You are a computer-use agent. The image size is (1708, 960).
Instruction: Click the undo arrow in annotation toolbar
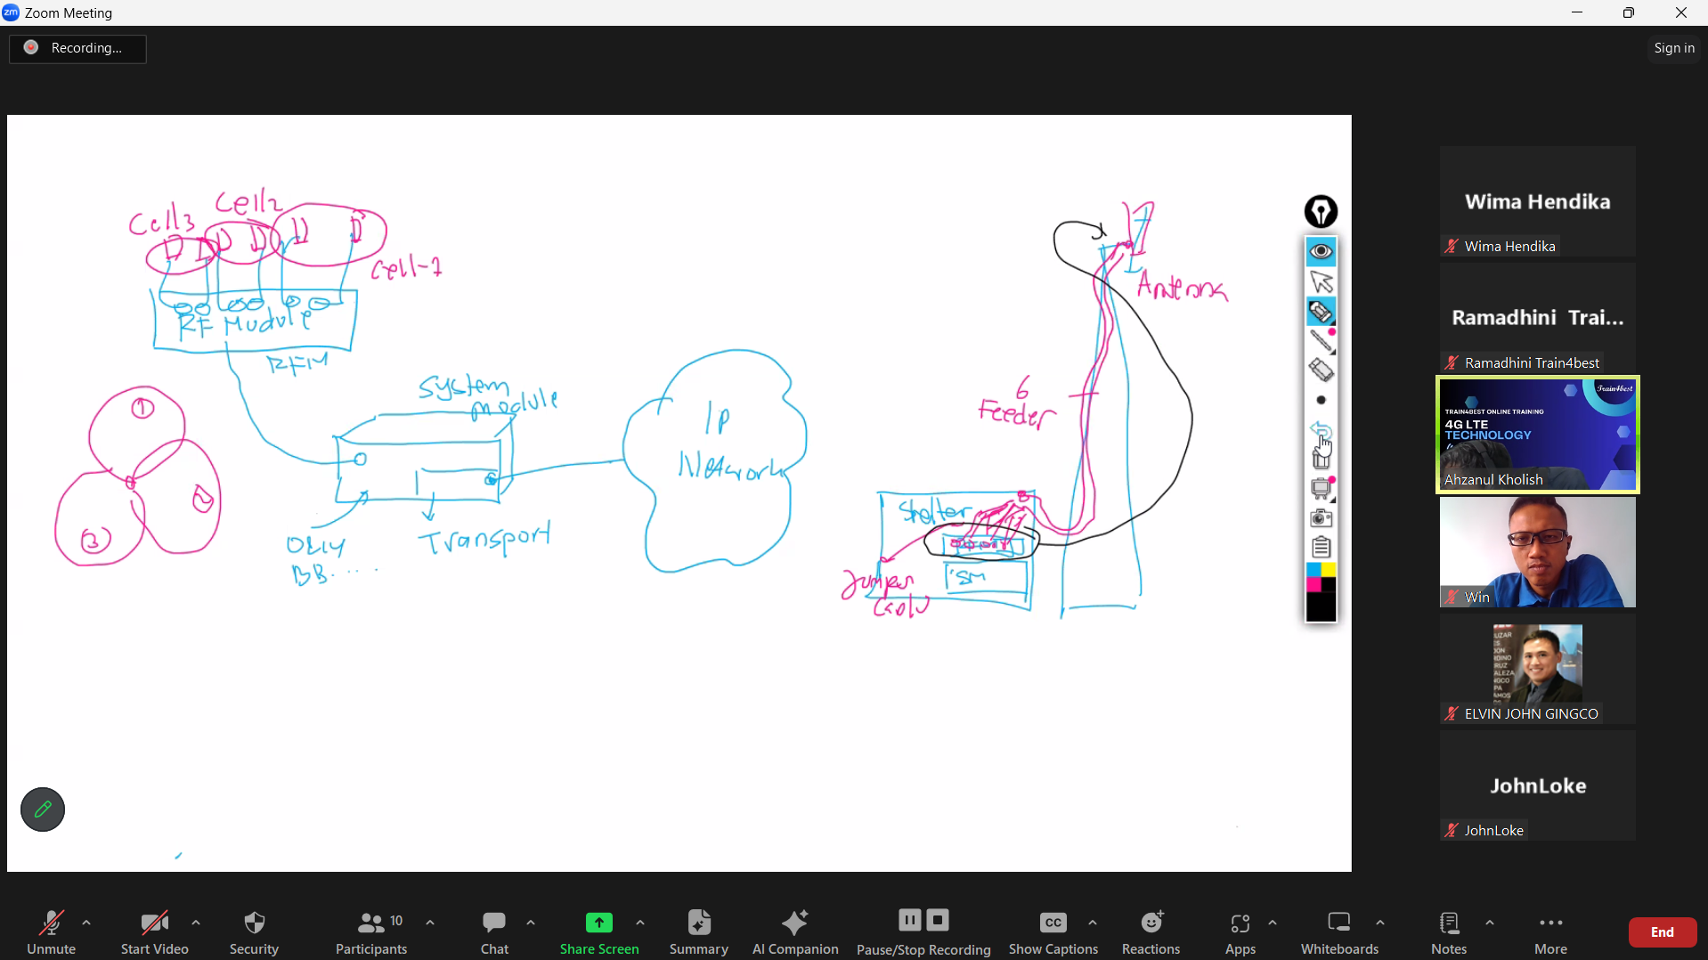(1321, 429)
